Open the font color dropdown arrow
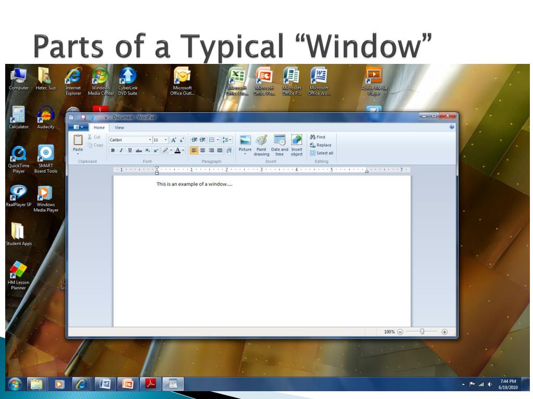The image size is (533, 399). coord(183,150)
